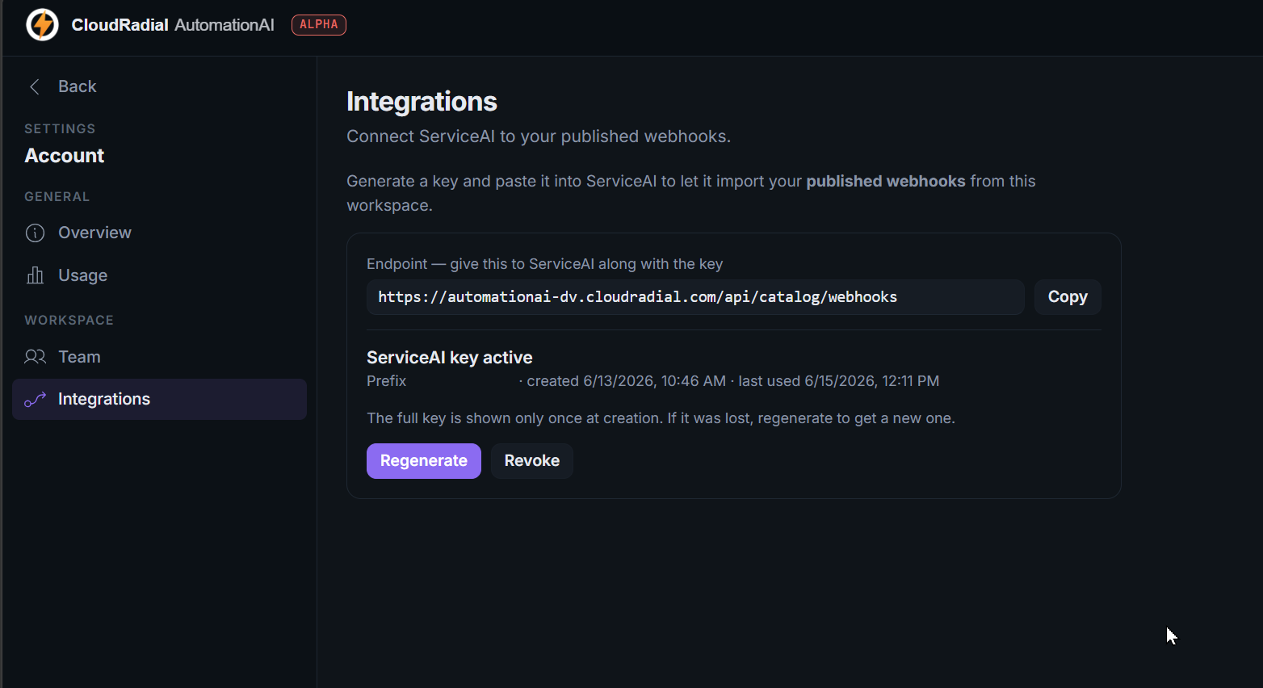Copy the webhook endpoint URL
1263x688 pixels.
[x=1068, y=297]
